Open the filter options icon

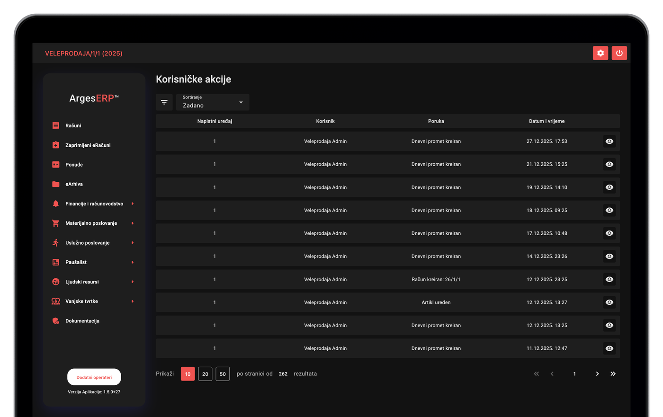point(164,102)
